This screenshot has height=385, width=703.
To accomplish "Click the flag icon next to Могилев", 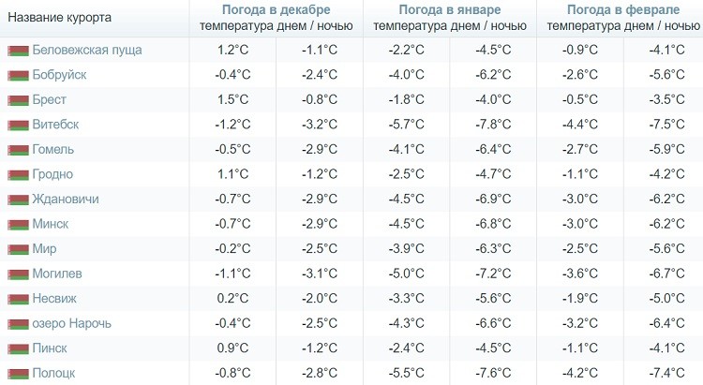I will tap(17, 274).
